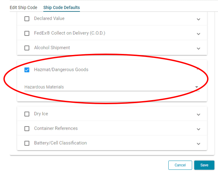
Task: Expand the FedEx C.O.D. row chevron
Action: pyautogui.click(x=199, y=34)
